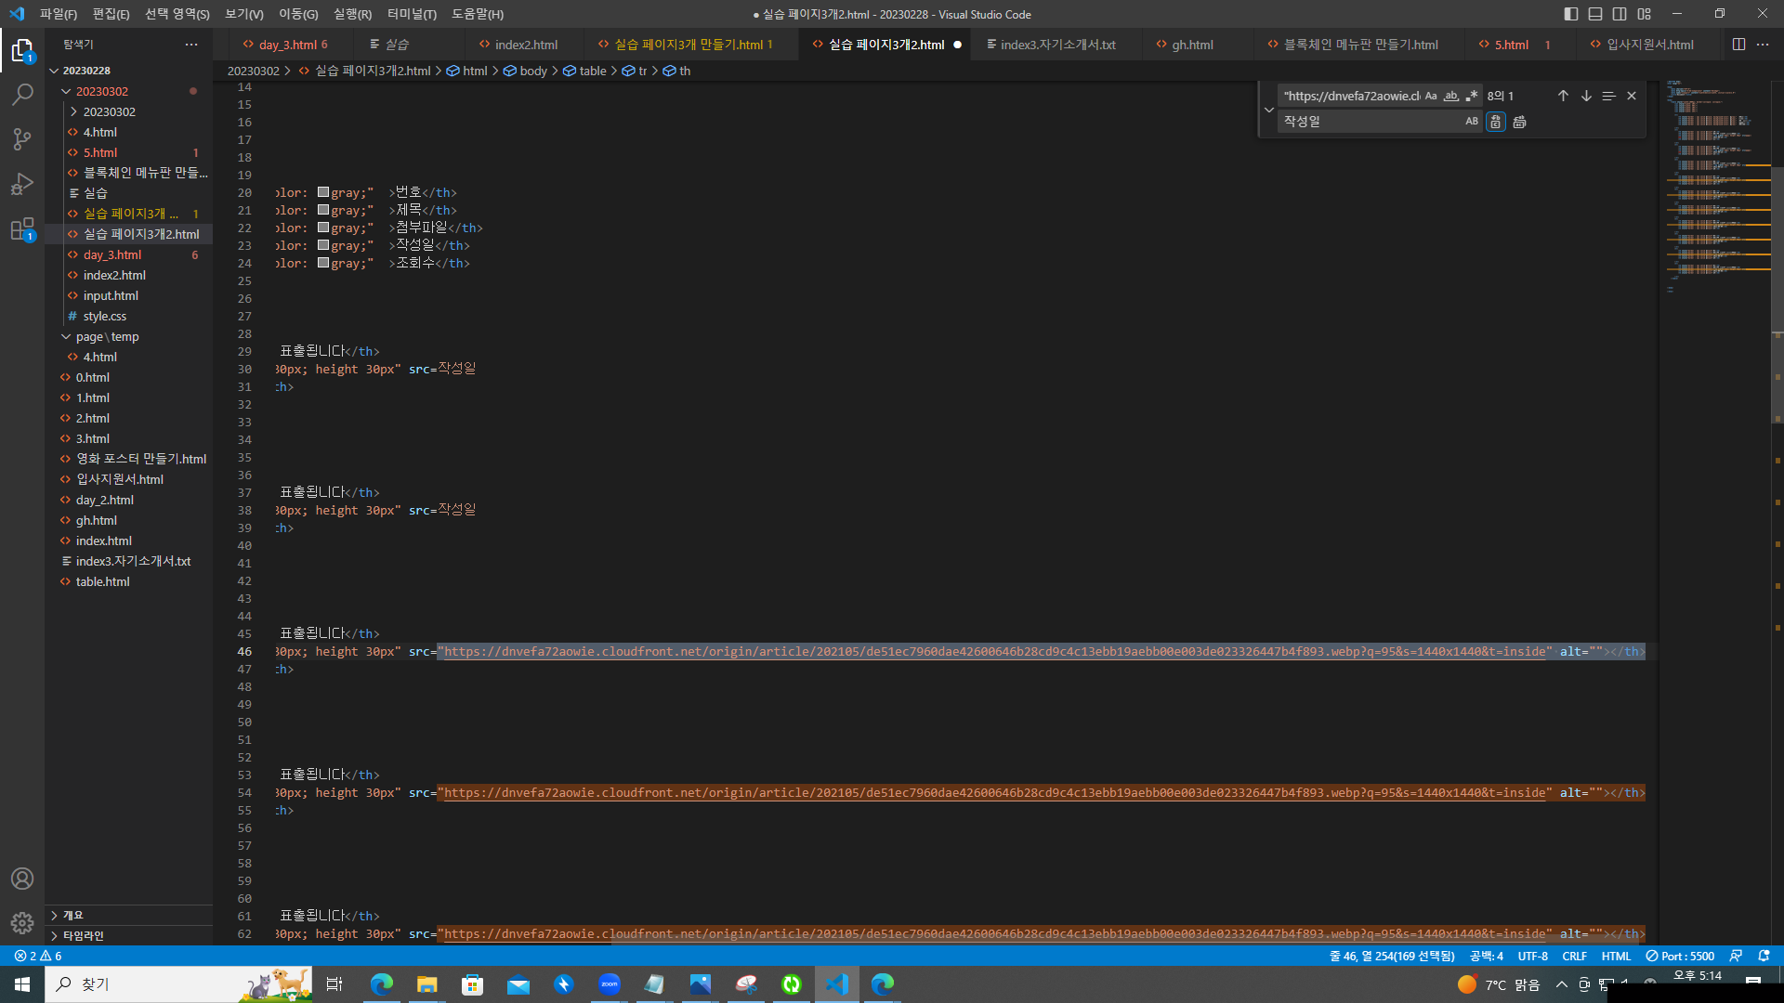Screen dimensions: 1784x1003
Task: Switch to index2.html tab
Action: click(x=525, y=45)
